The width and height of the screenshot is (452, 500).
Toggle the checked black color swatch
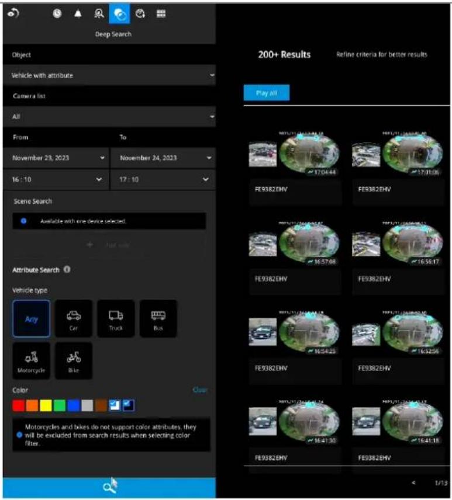click(129, 405)
